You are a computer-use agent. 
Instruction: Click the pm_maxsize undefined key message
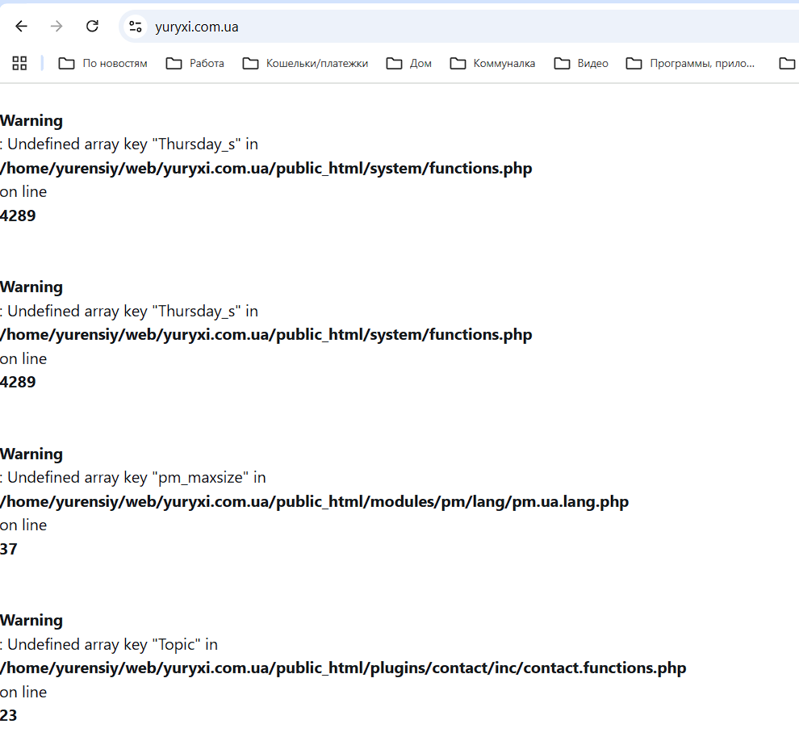[x=133, y=478]
